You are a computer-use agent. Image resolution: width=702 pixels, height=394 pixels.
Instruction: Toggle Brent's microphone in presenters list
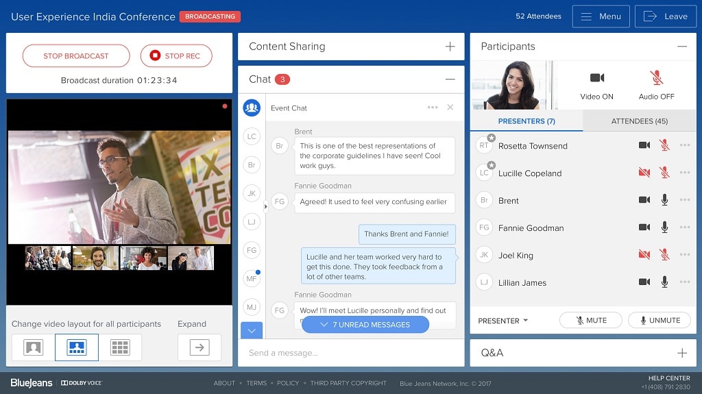[664, 200]
